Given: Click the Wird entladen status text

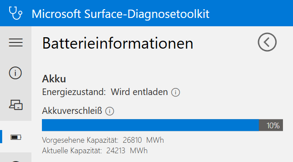Looking at the screenshot, I should pos(139,92).
